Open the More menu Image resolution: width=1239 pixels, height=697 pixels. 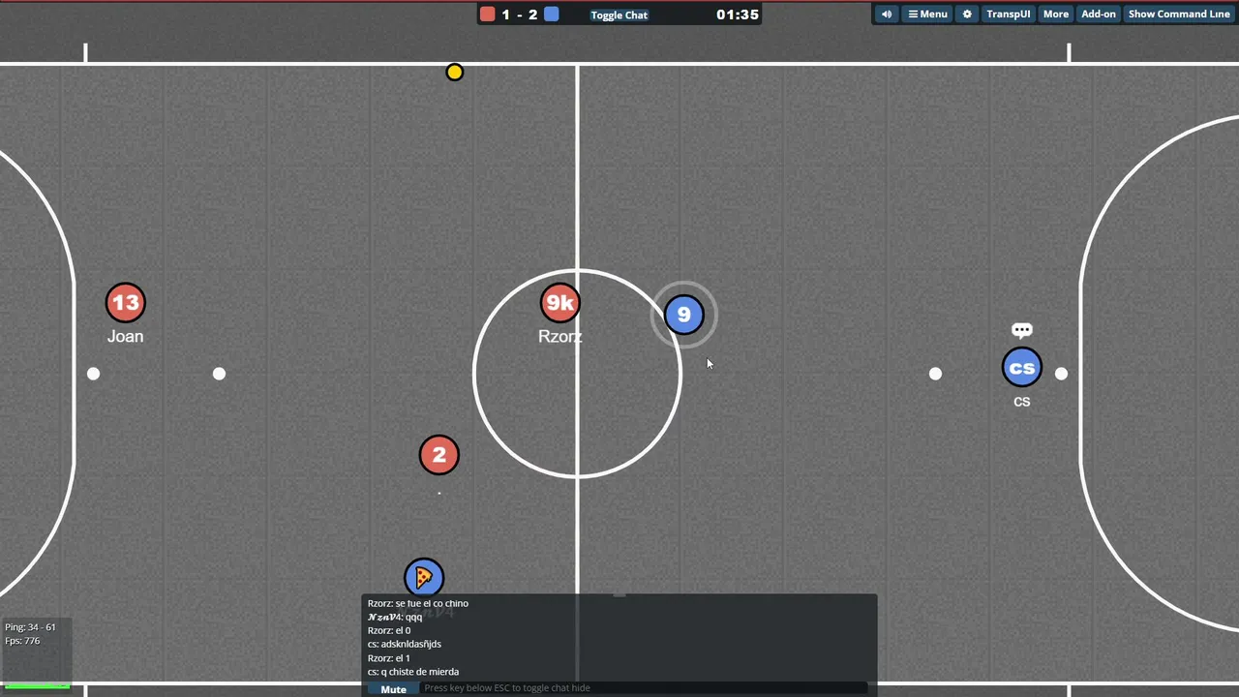[x=1056, y=14]
